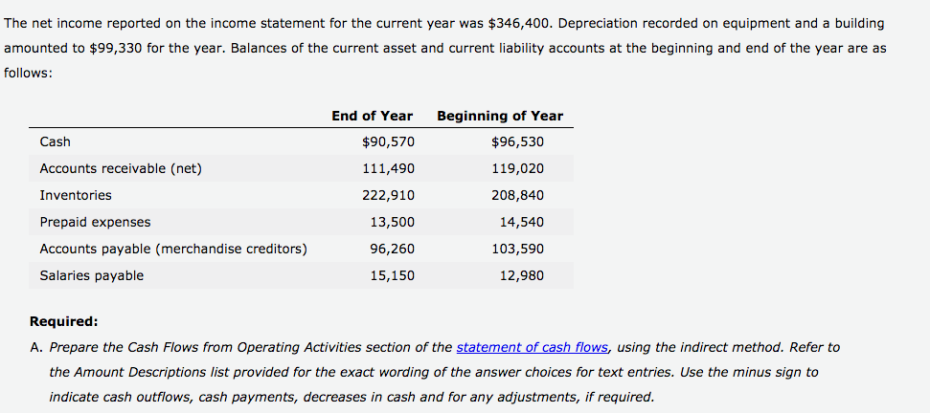Click the 111,490 accounts receivable value
The height and width of the screenshot is (413, 930).
389,169
